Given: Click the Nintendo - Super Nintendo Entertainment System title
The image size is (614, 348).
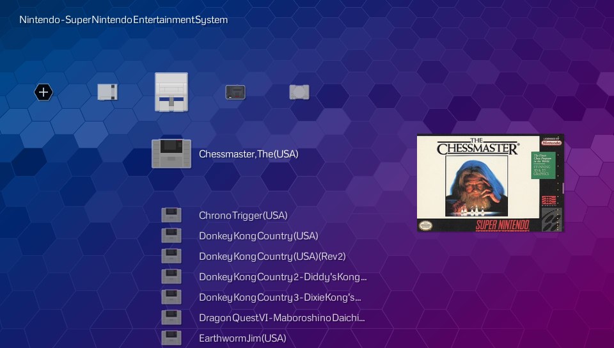Looking at the screenshot, I should (123, 20).
